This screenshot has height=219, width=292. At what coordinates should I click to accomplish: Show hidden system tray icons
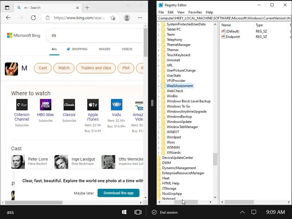click(242, 212)
